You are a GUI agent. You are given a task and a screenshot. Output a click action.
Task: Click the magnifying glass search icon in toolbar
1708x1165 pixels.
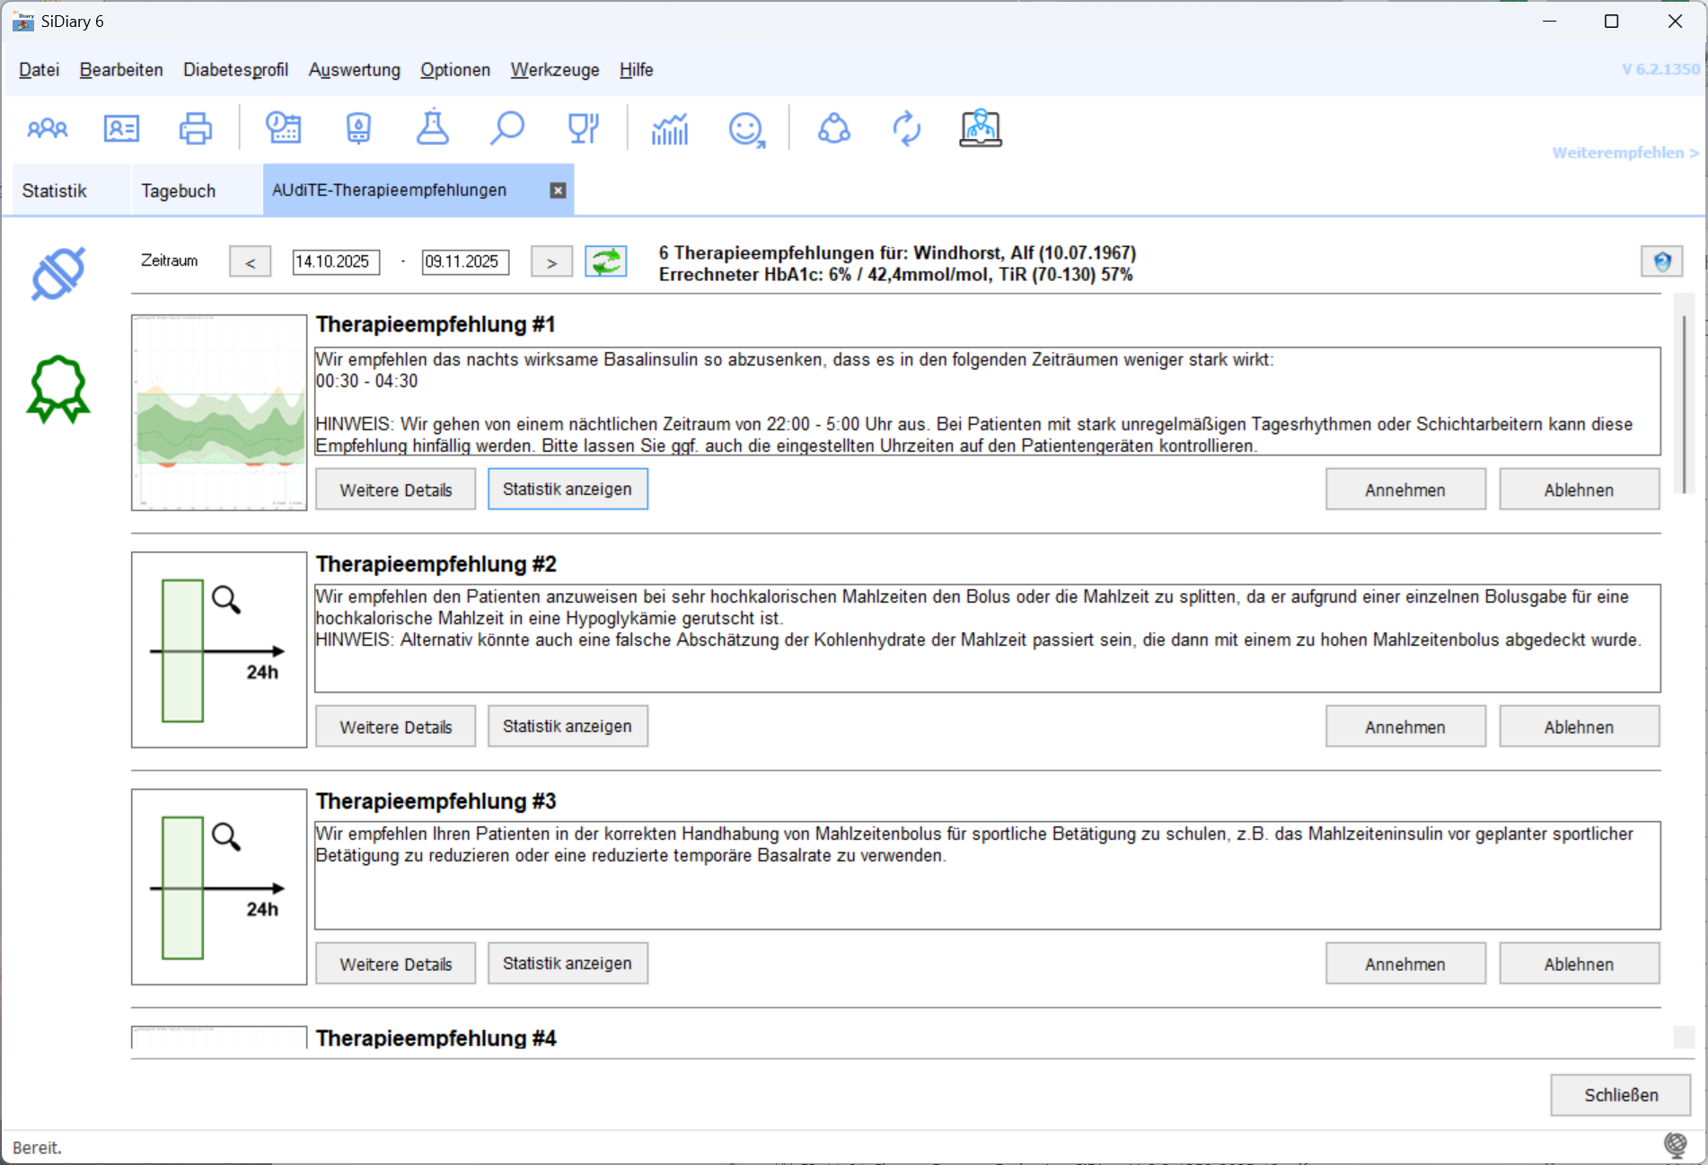tap(506, 128)
